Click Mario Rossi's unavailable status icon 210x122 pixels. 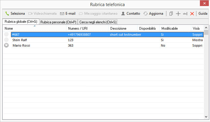click(x=6, y=45)
